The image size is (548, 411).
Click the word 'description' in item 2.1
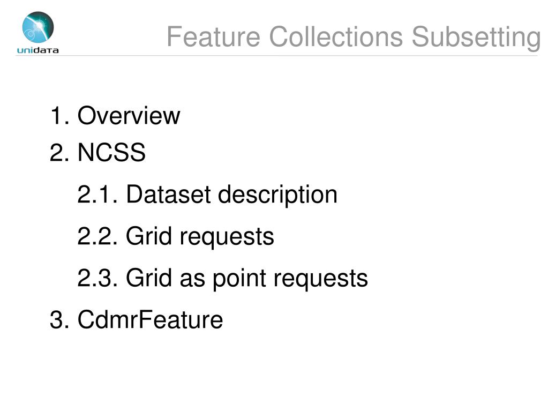[x=278, y=196]
